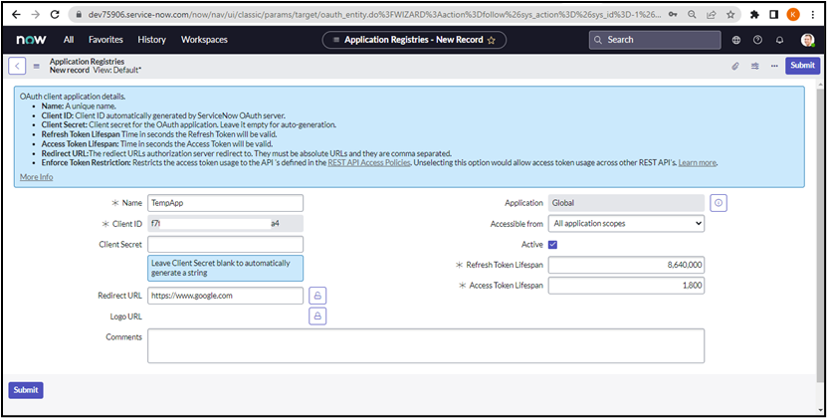Favorite page using the star icon

point(491,40)
